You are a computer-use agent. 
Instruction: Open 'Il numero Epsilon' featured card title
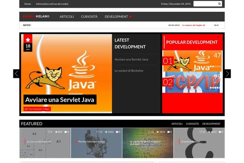(190, 142)
